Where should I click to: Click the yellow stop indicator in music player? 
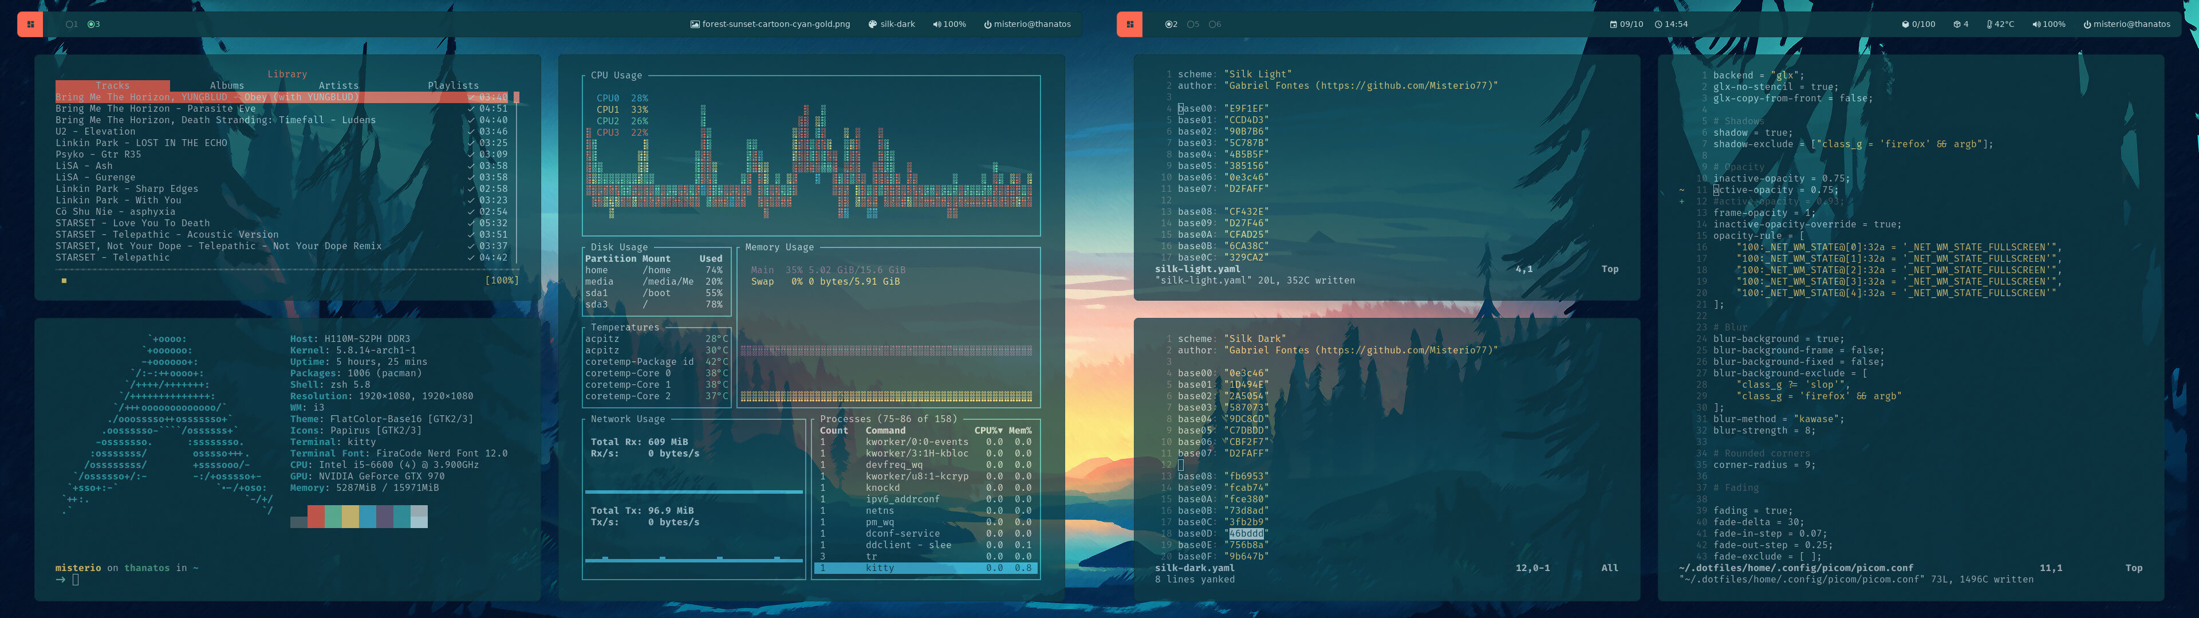[64, 280]
